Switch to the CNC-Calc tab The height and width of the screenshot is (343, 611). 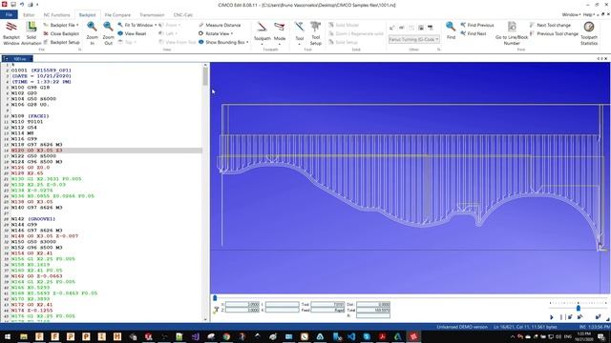point(182,15)
